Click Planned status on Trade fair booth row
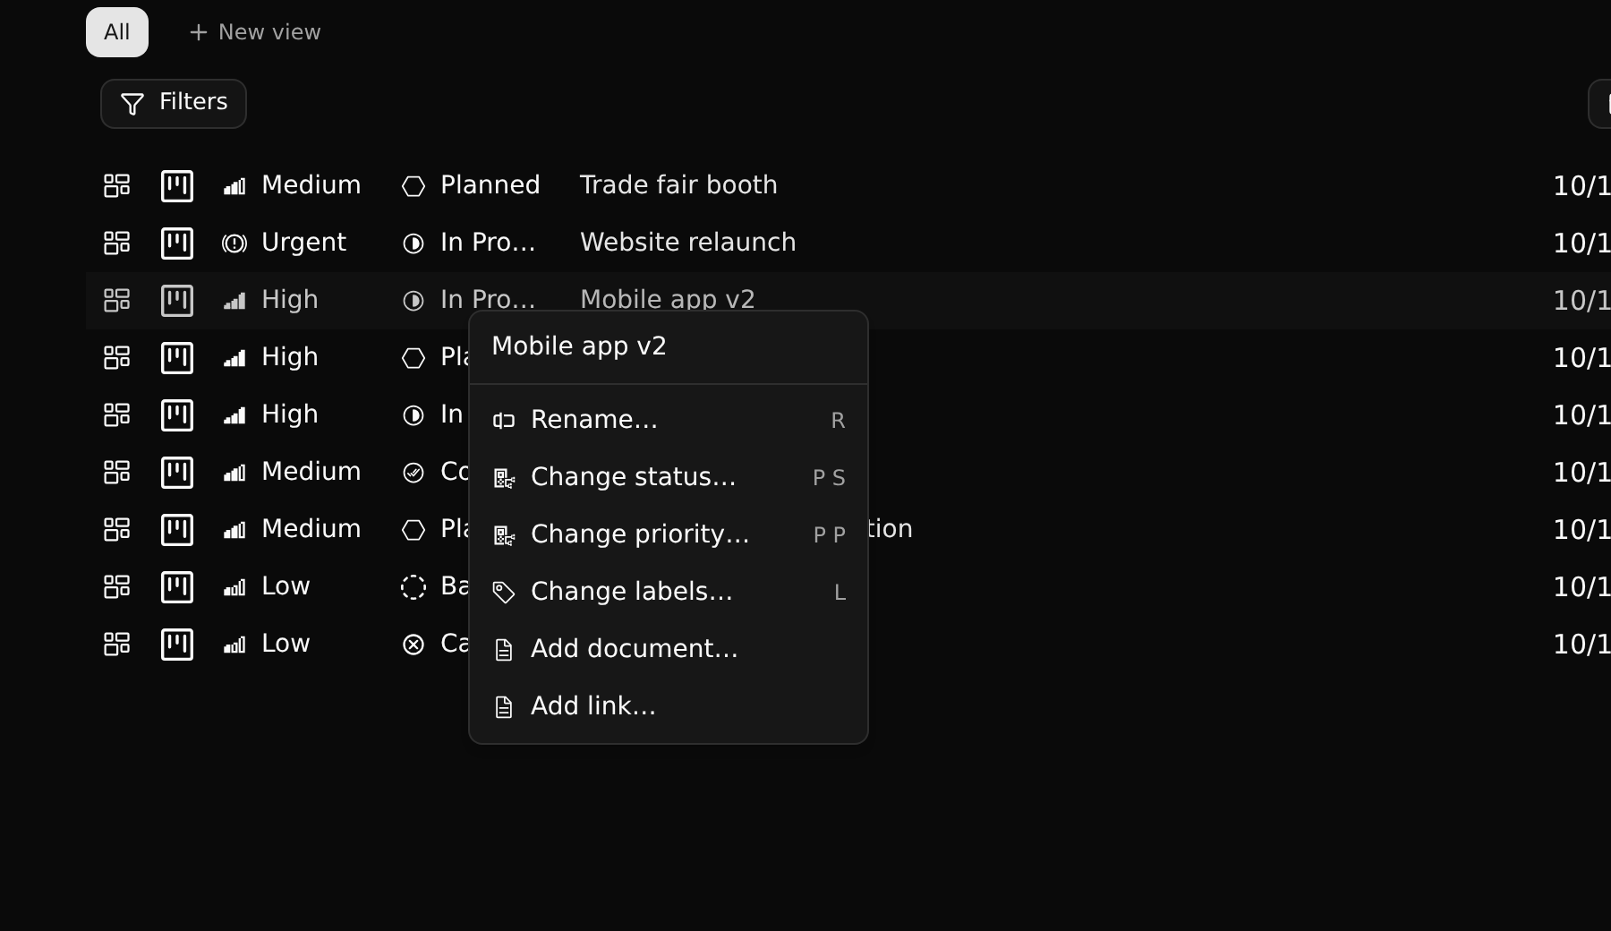The height and width of the screenshot is (931, 1611). pos(490,185)
